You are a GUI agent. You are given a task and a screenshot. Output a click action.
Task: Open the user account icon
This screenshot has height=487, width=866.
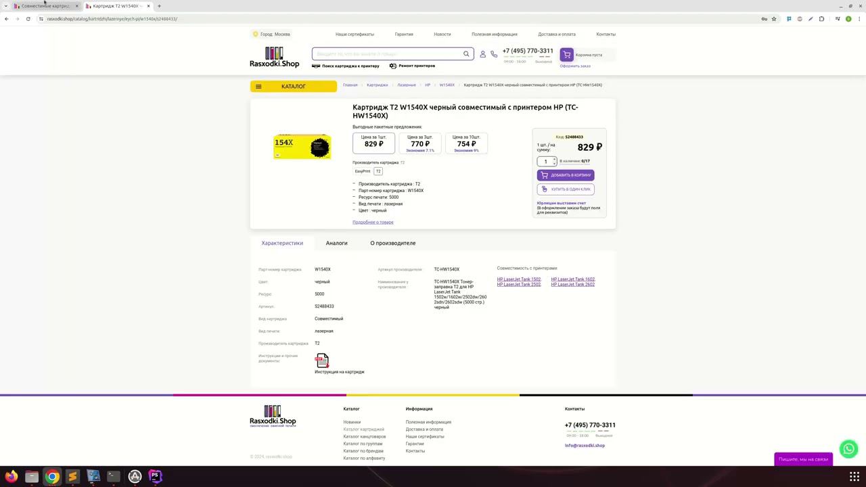482,54
